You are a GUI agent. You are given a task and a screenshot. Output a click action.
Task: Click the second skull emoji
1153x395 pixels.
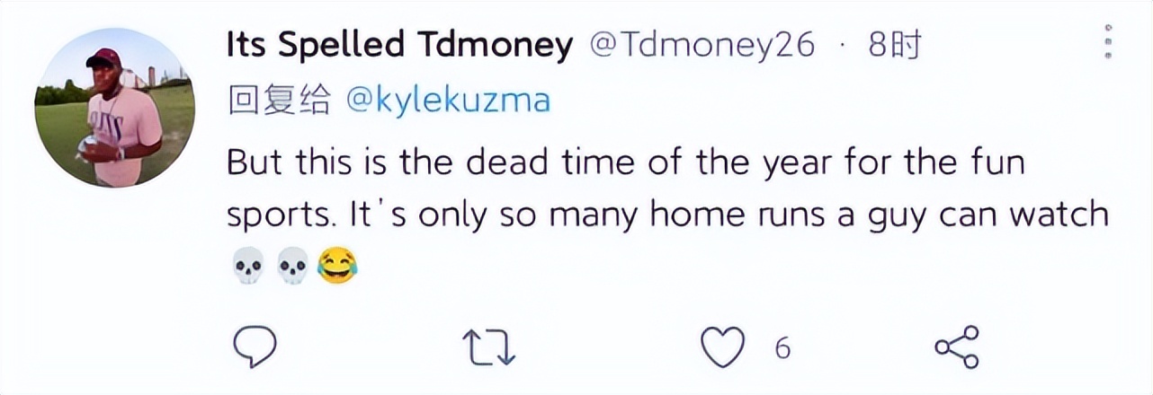293,267
